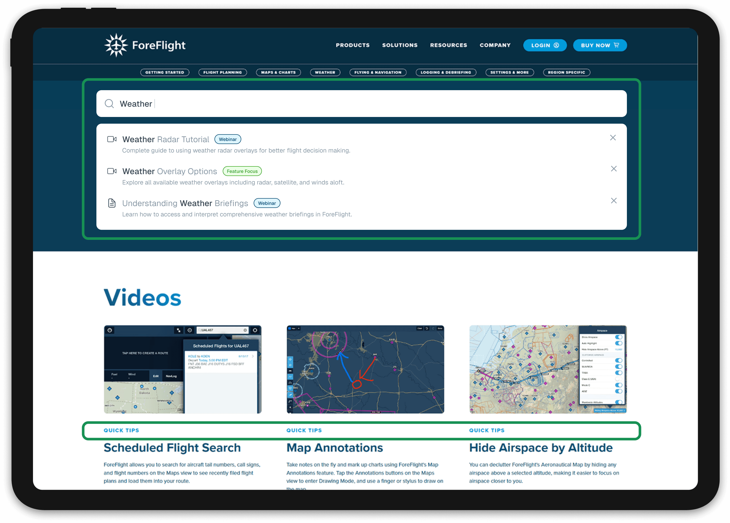Click document icon beside Understanding Weather Briefings
Screen dimensions: 730x523
coord(112,203)
